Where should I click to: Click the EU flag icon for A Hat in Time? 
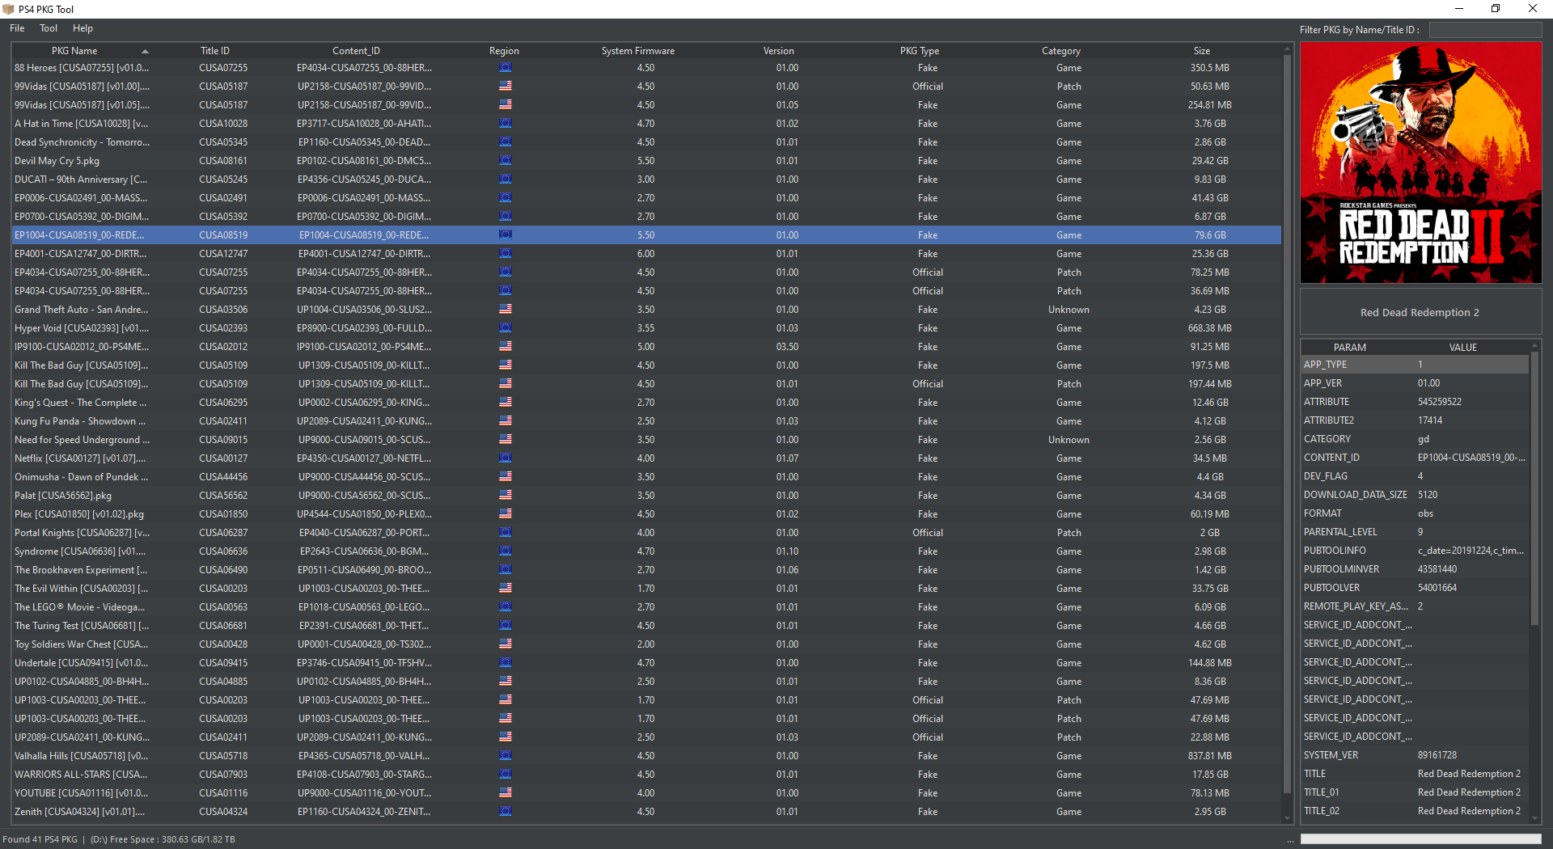click(506, 124)
